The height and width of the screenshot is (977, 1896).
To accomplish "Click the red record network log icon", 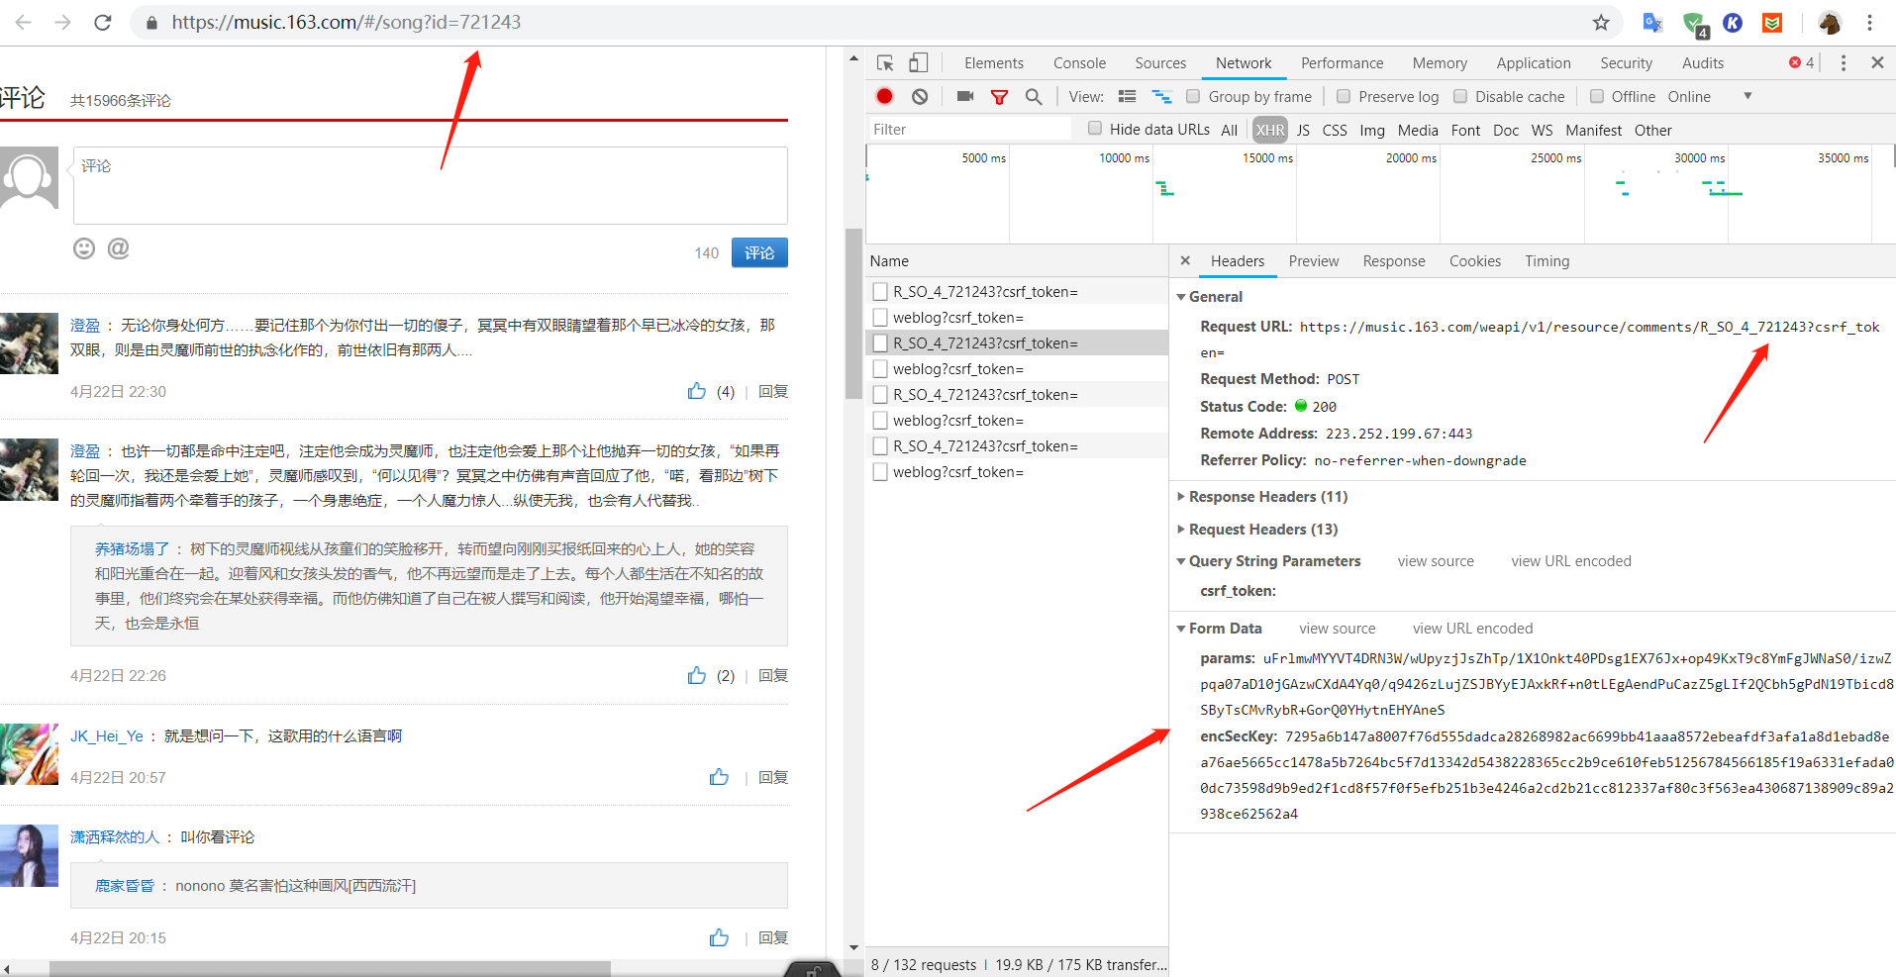I will coord(884,96).
